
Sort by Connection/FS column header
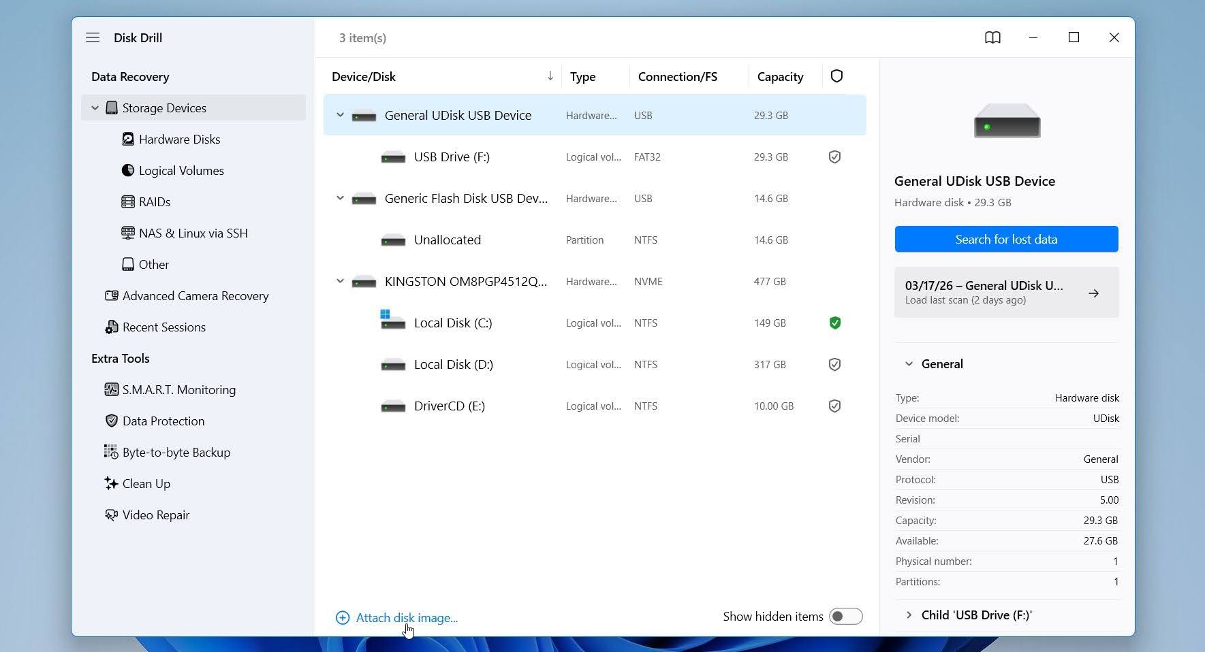pos(677,76)
